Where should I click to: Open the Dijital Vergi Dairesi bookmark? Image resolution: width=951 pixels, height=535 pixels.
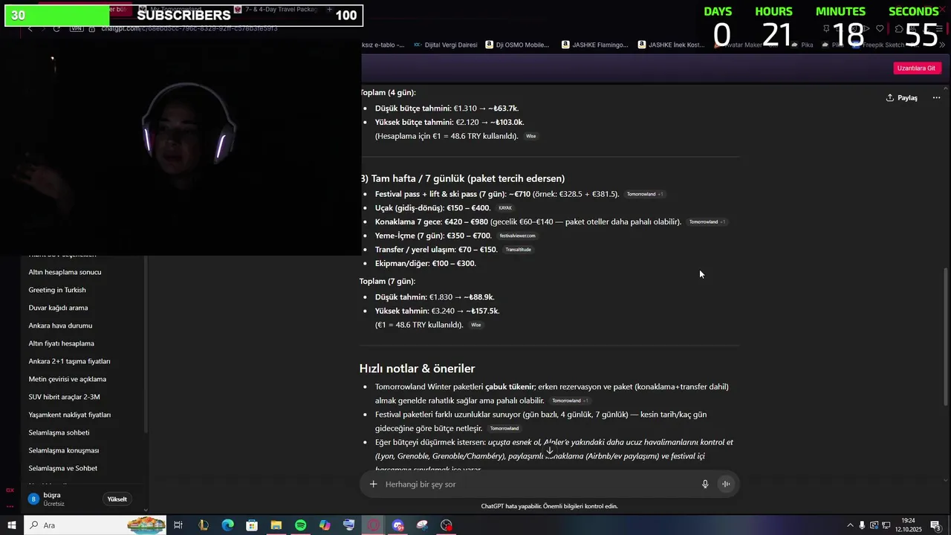pos(445,45)
